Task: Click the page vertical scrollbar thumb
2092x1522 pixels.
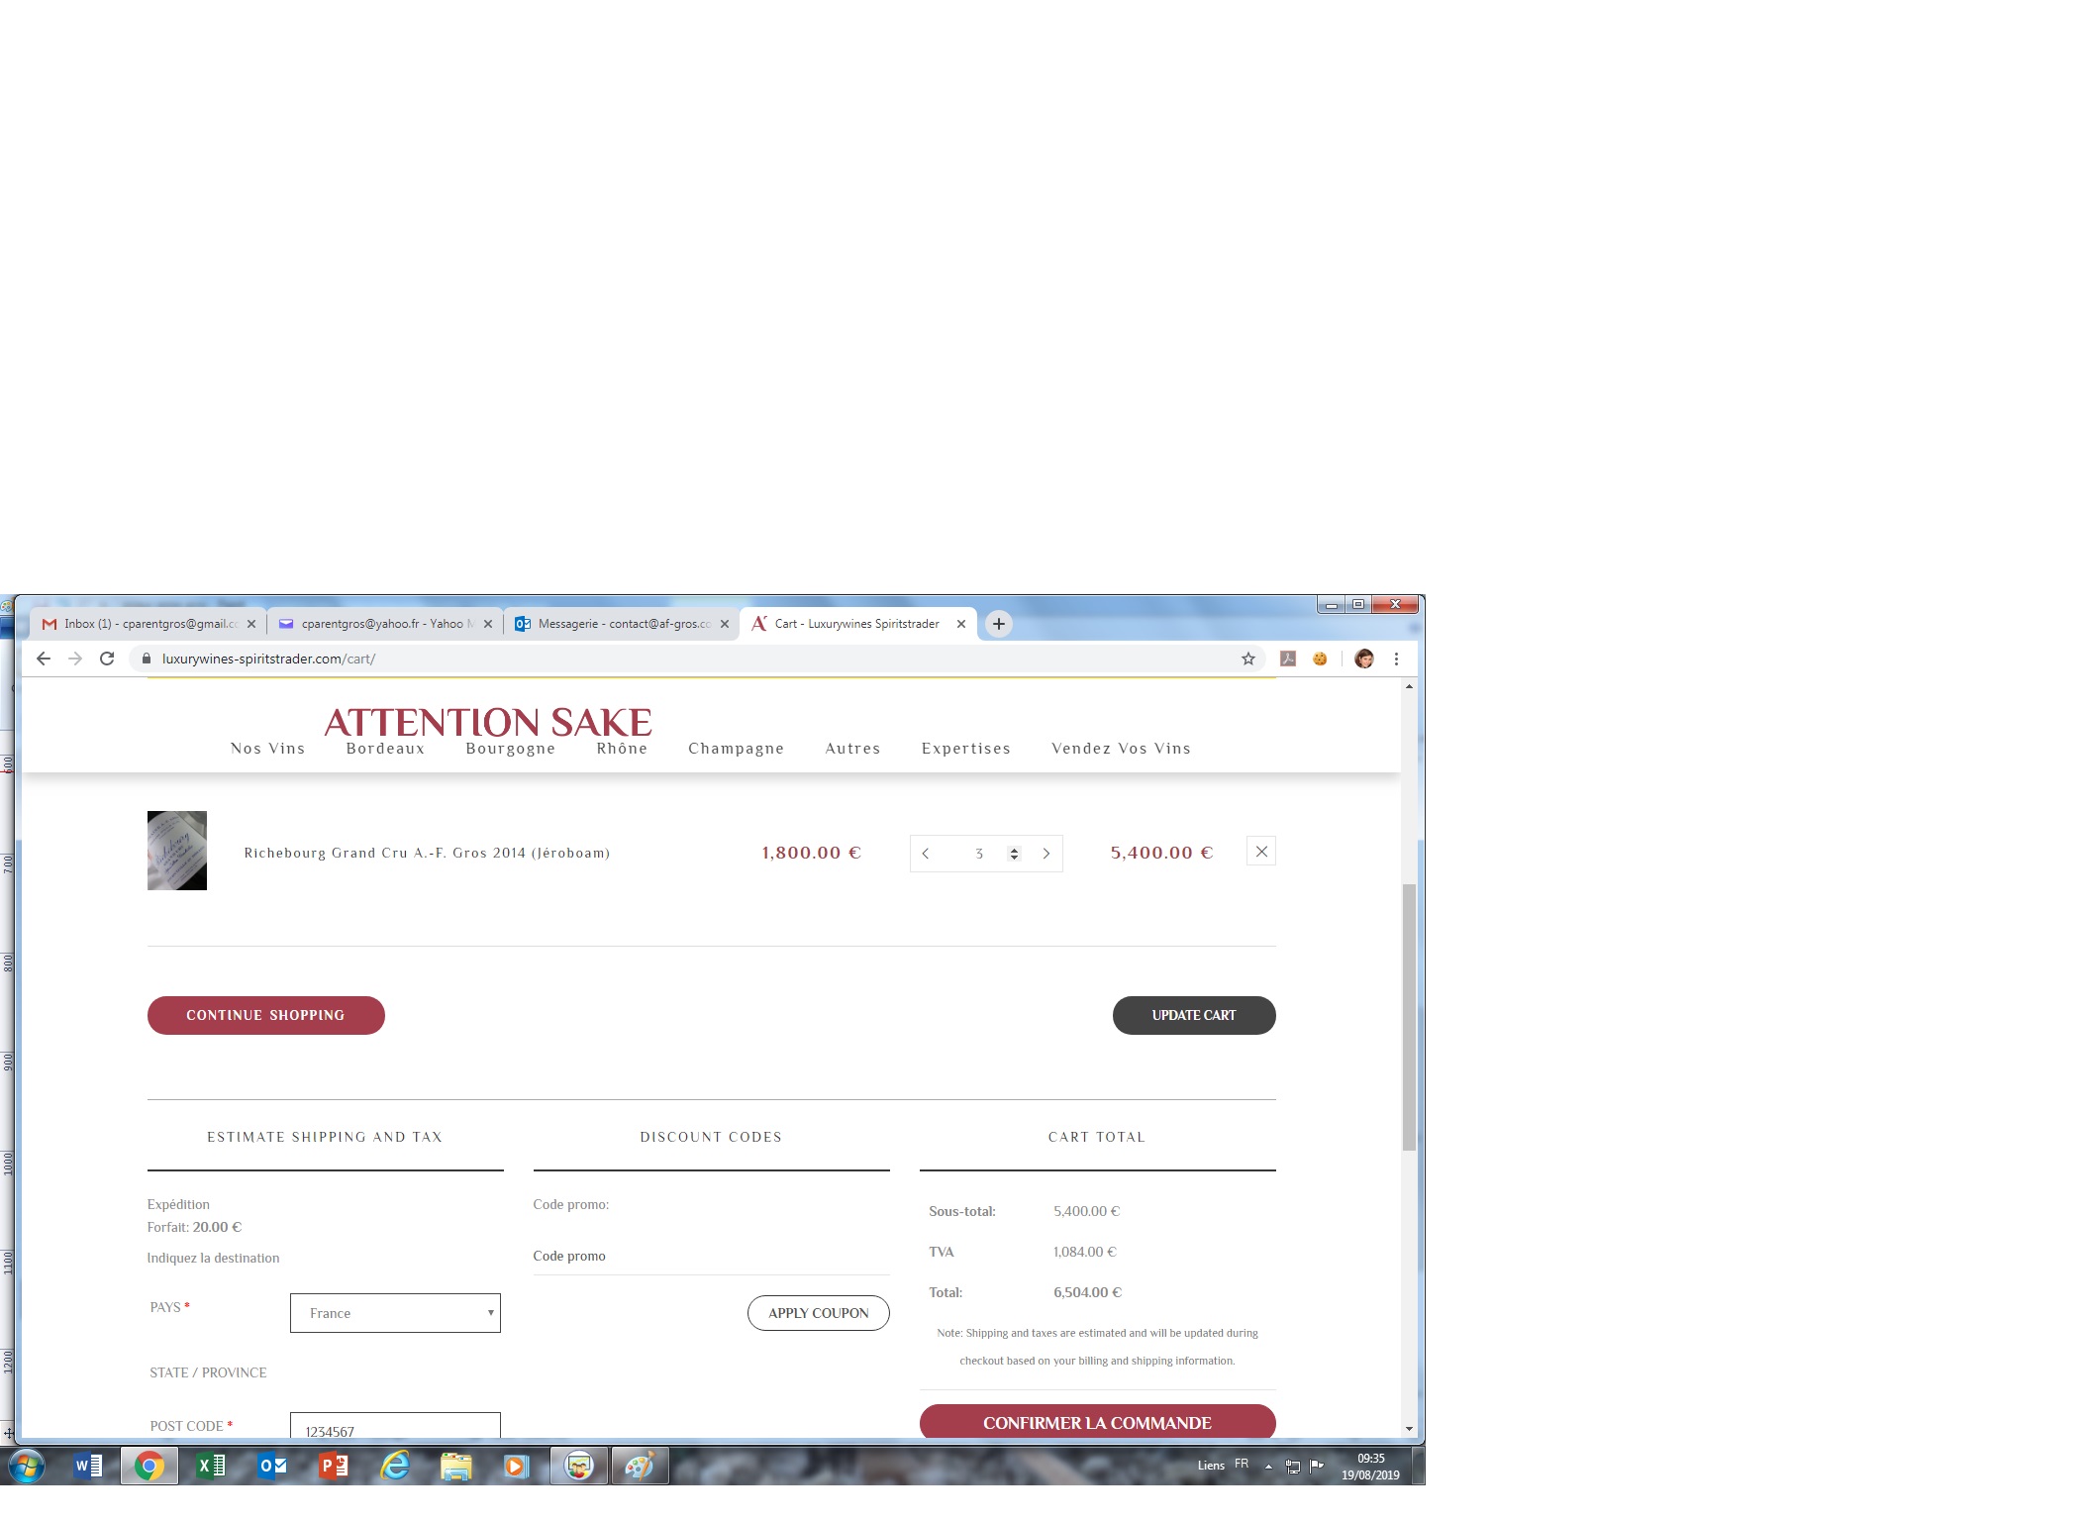Action: 1409,1017
